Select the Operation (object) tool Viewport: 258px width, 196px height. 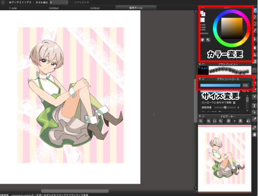tap(255, 112)
